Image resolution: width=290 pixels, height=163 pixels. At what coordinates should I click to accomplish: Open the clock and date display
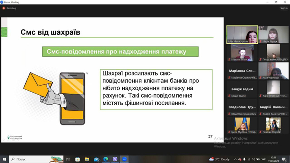click(x=273, y=159)
